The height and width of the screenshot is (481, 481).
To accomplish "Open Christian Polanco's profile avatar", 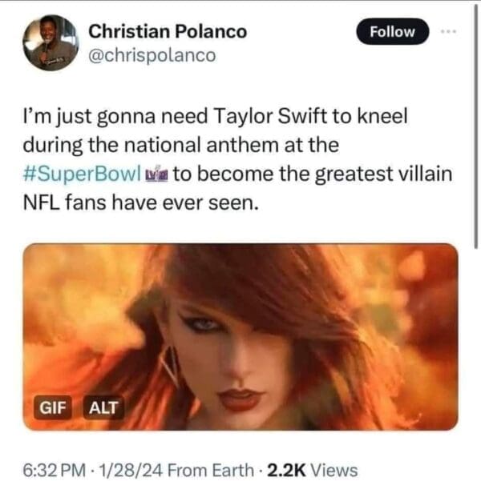I will point(50,43).
